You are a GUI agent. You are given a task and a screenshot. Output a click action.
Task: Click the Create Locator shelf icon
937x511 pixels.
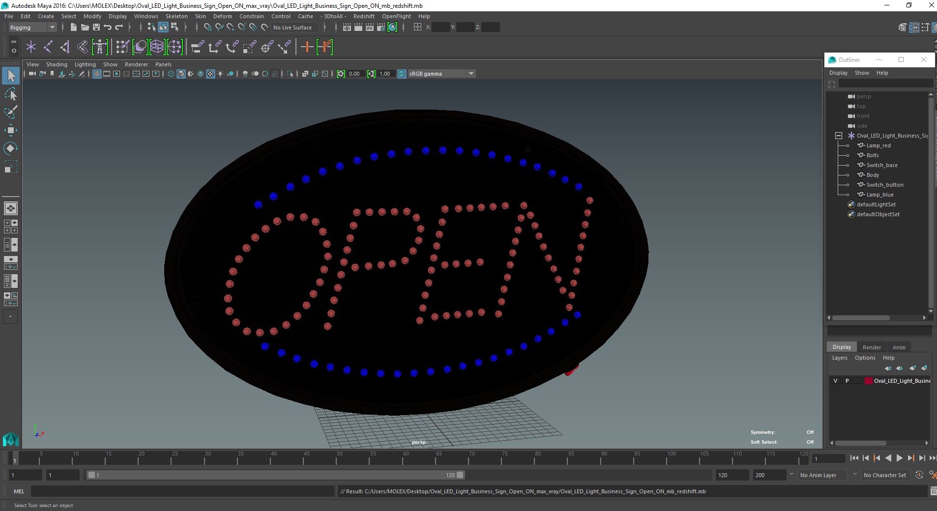[31, 47]
